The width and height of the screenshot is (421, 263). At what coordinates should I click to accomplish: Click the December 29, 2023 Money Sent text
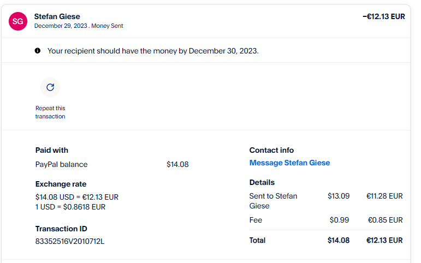point(82,26)
